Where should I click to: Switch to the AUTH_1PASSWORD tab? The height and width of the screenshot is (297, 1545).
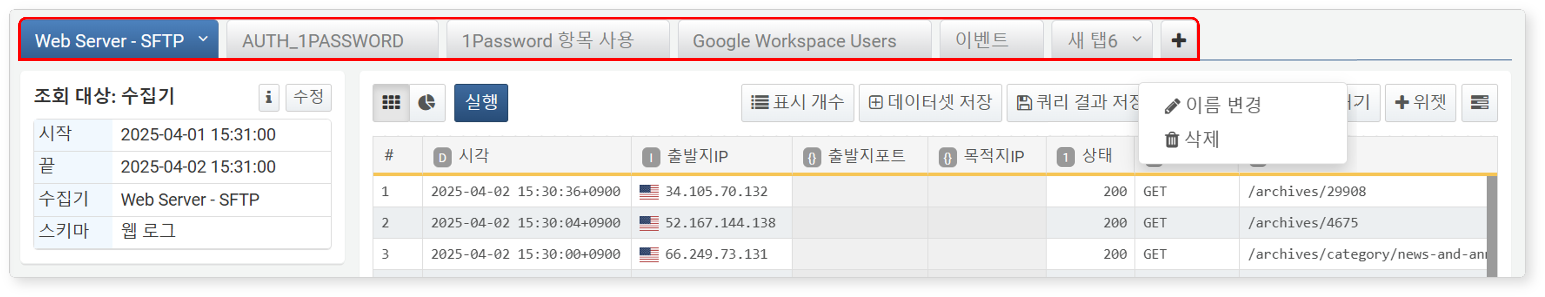click(332, 41)
